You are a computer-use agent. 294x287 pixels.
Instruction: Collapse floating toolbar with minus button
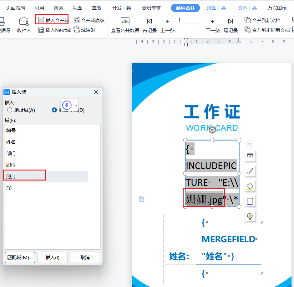click(x=250, y=144)
